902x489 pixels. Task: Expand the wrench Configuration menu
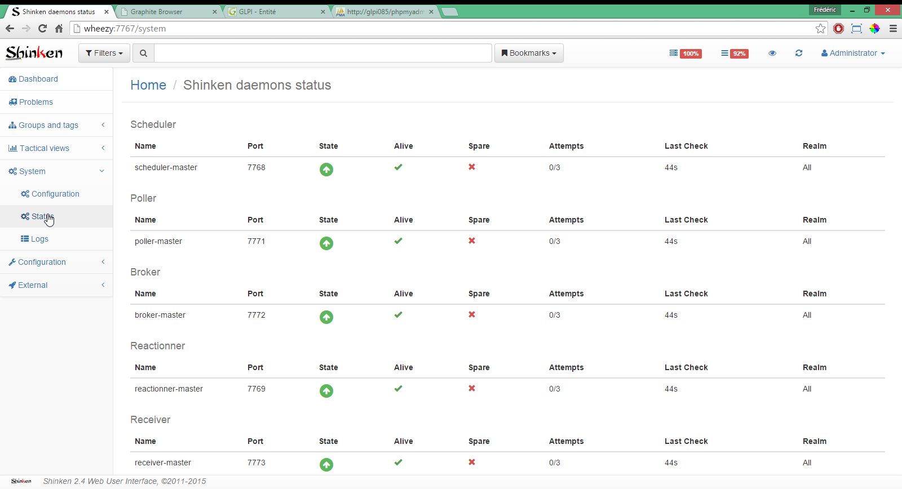point(56,262)
